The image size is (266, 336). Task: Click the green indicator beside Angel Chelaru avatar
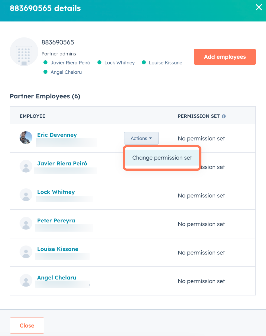45,72
